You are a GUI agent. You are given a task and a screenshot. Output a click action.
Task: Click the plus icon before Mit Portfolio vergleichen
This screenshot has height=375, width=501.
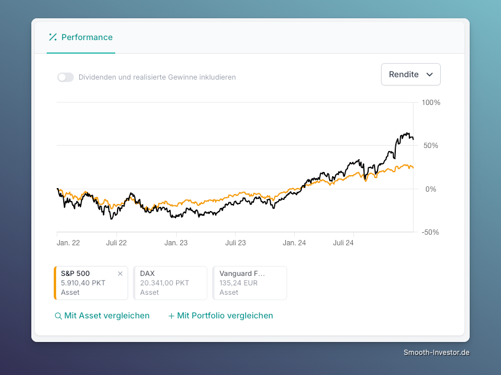coord(171,316)
